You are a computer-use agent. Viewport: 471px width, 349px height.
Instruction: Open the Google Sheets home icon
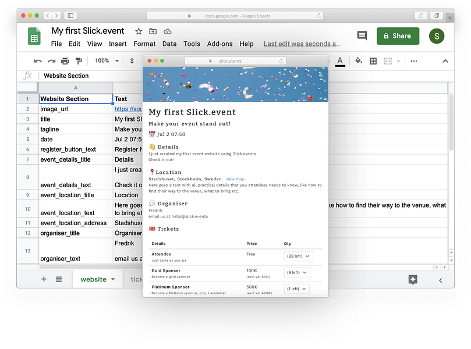pos(34,36)
